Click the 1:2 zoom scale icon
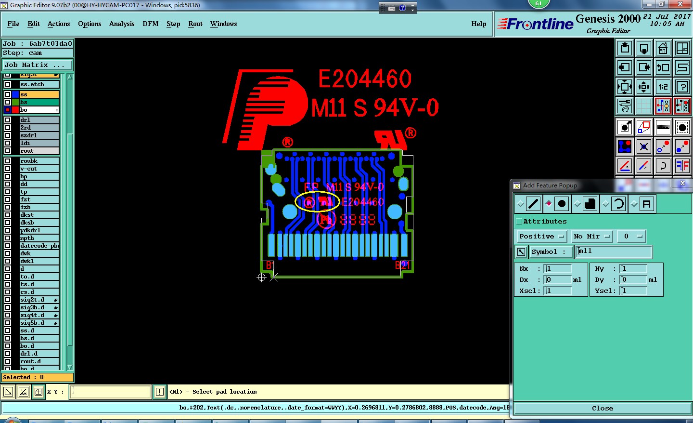This screenshot has height=423, width=693. point(663,87)
